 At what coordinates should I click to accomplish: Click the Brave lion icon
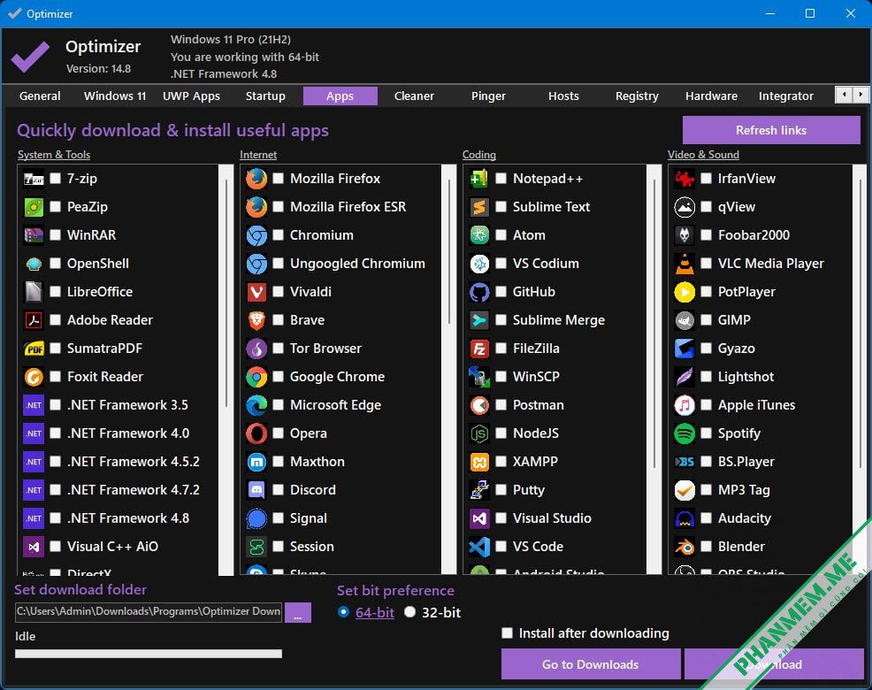point(256,320)
